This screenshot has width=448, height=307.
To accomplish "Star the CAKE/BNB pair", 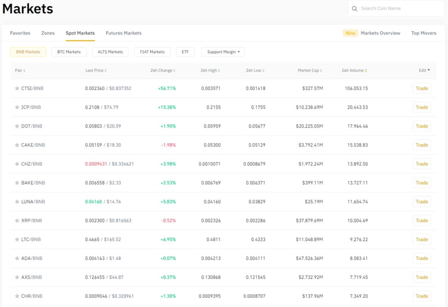I will [17, 145].
